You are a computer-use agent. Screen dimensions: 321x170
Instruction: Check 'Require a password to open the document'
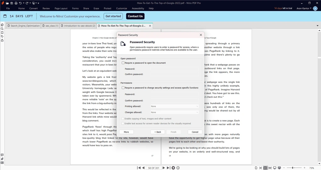pyautogui.click(x=123, y=63)
